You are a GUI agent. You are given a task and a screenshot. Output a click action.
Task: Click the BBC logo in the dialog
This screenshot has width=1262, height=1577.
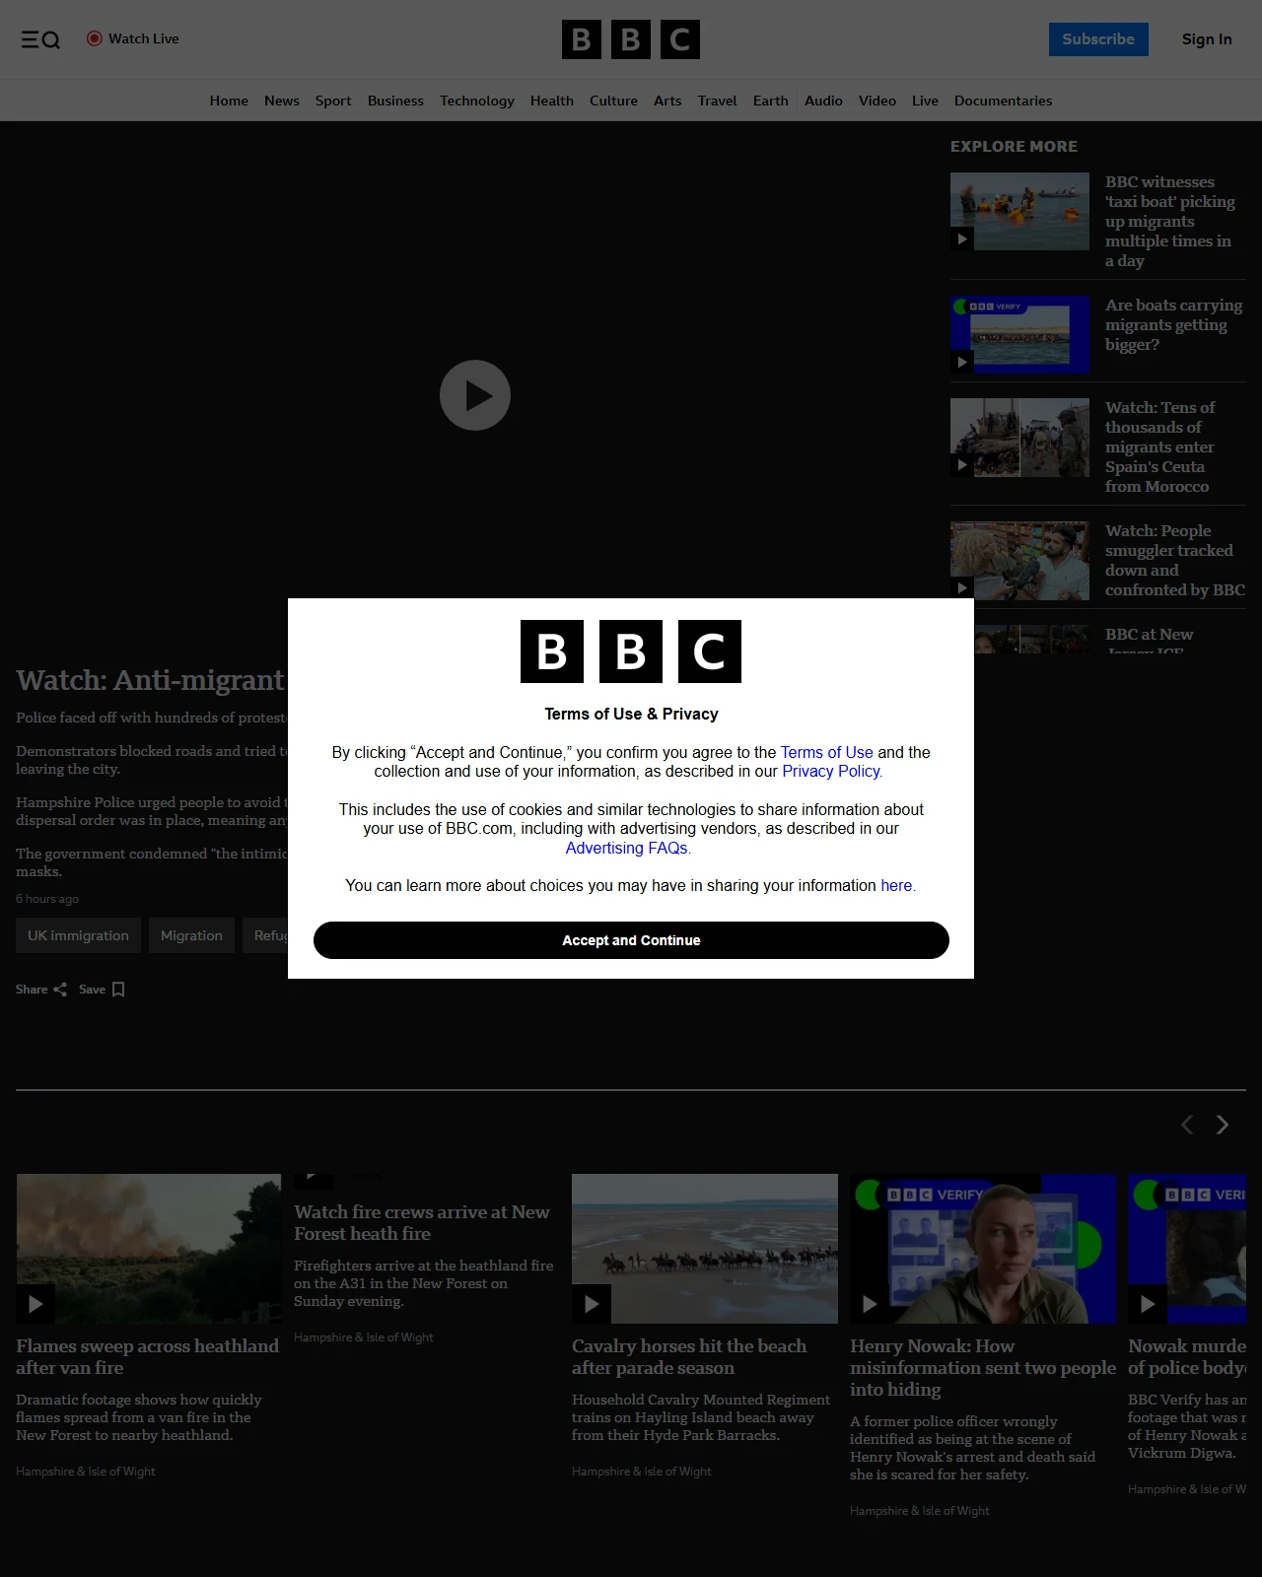(x=631, y=651)
